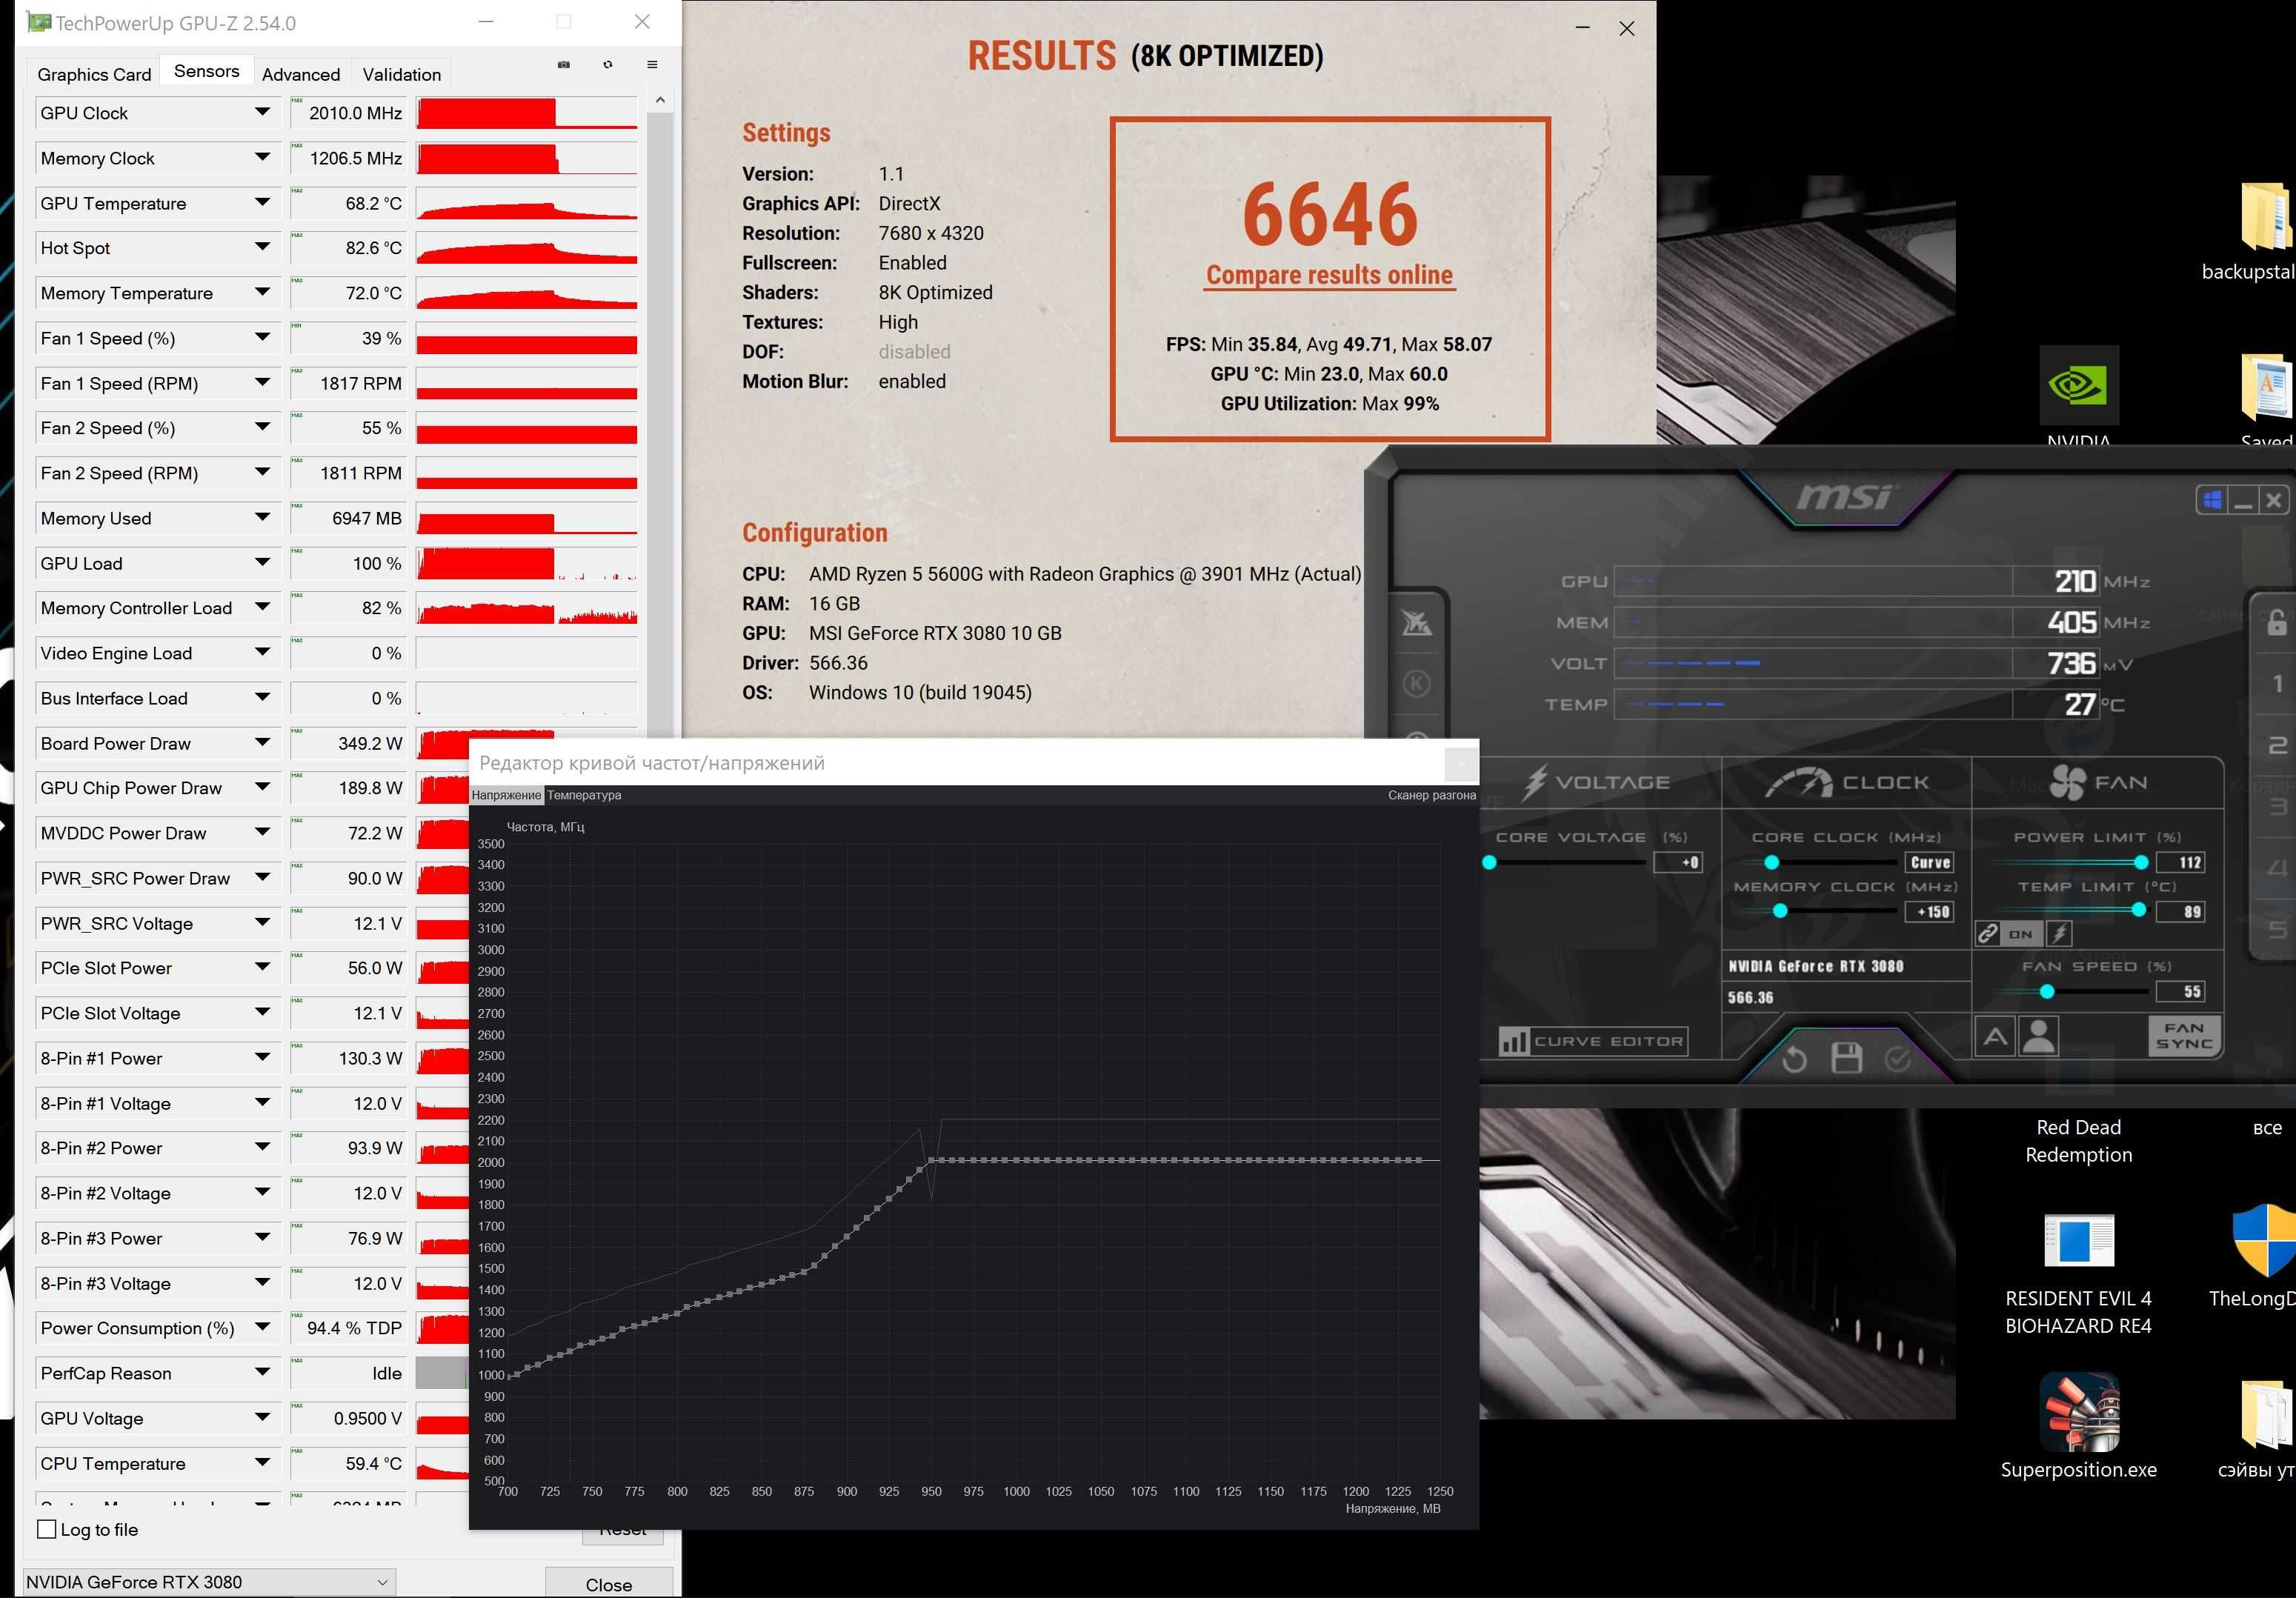Click the GPU-Z app icon in title bar
This screenshot has width=2296, height=1598.
pos(38,22)
